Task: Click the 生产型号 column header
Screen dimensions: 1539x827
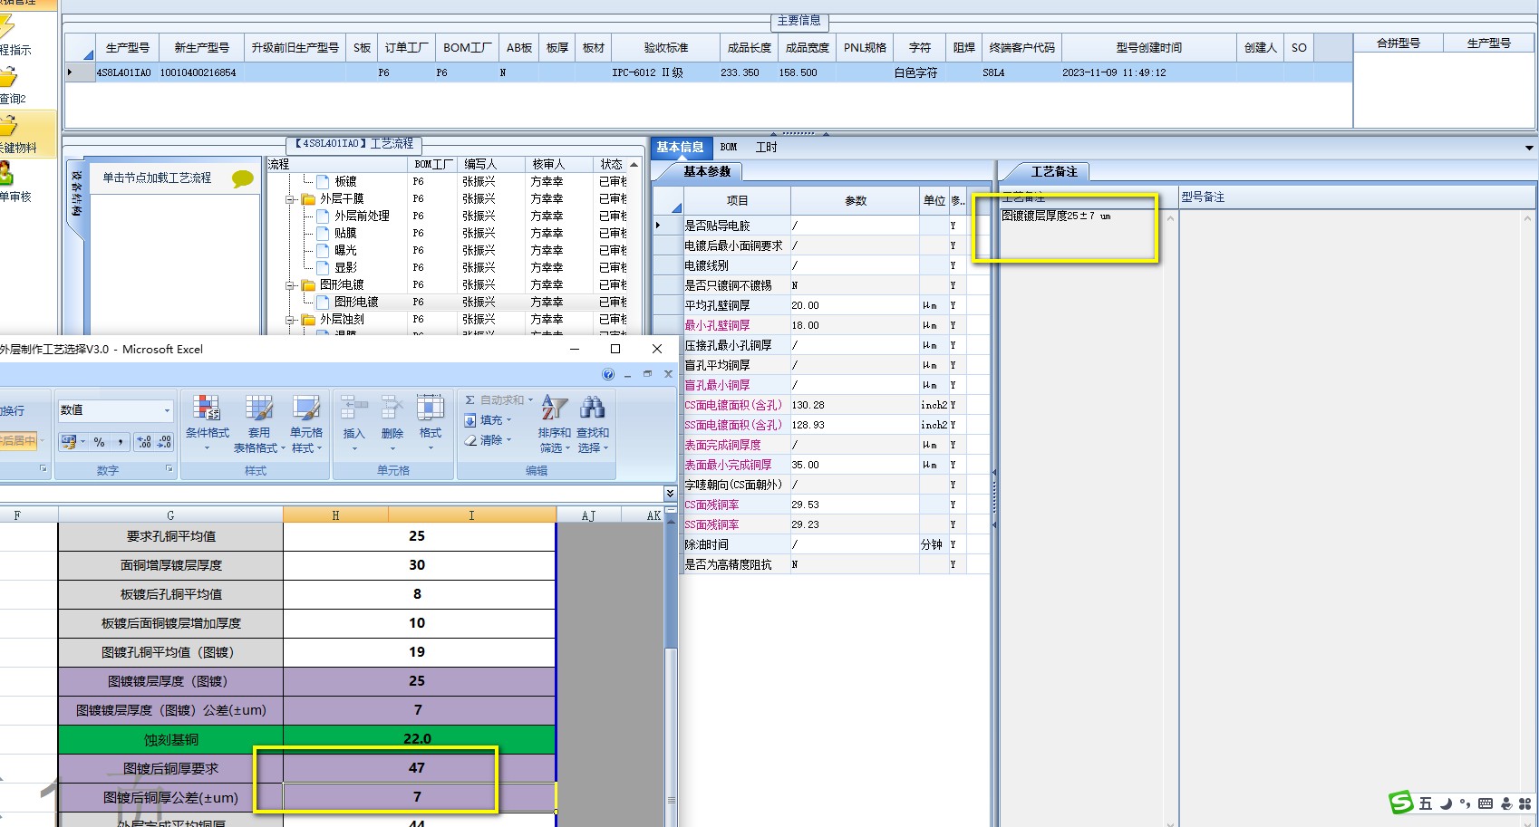Action: click(x=127, y=47)
